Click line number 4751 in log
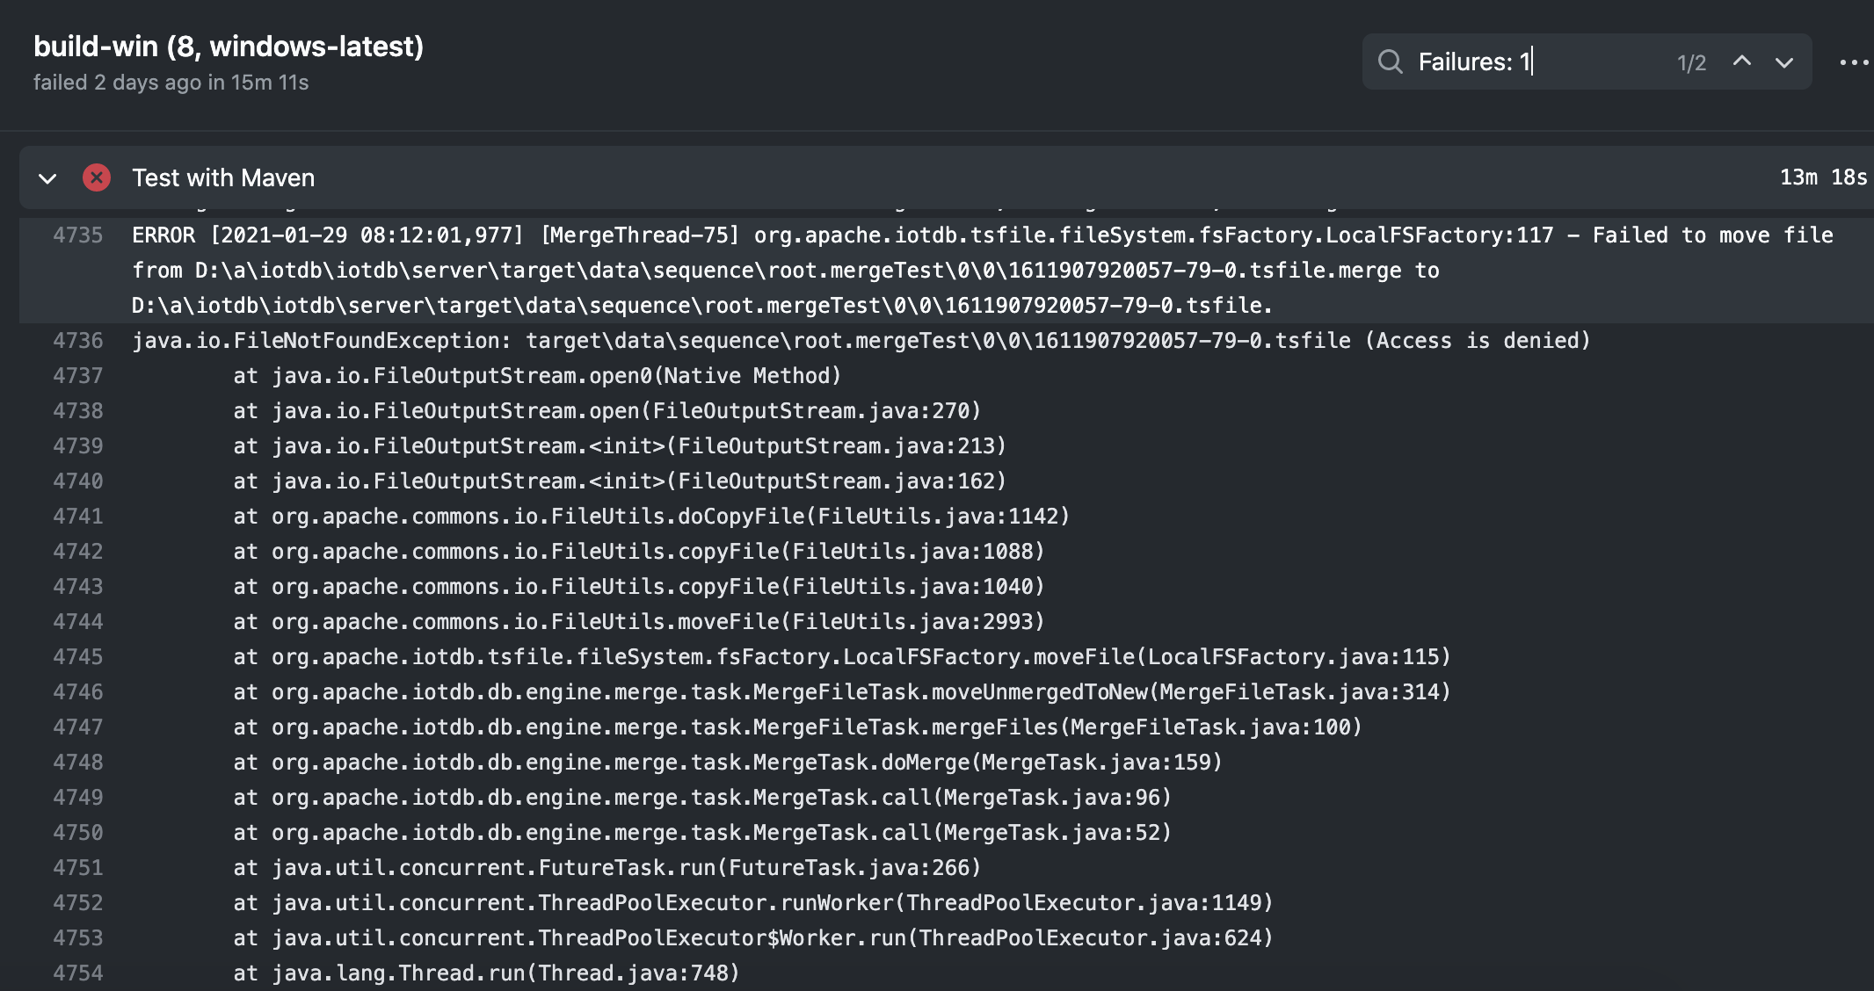This screenshot has width=1874, height=991. [x=78, y=868]
